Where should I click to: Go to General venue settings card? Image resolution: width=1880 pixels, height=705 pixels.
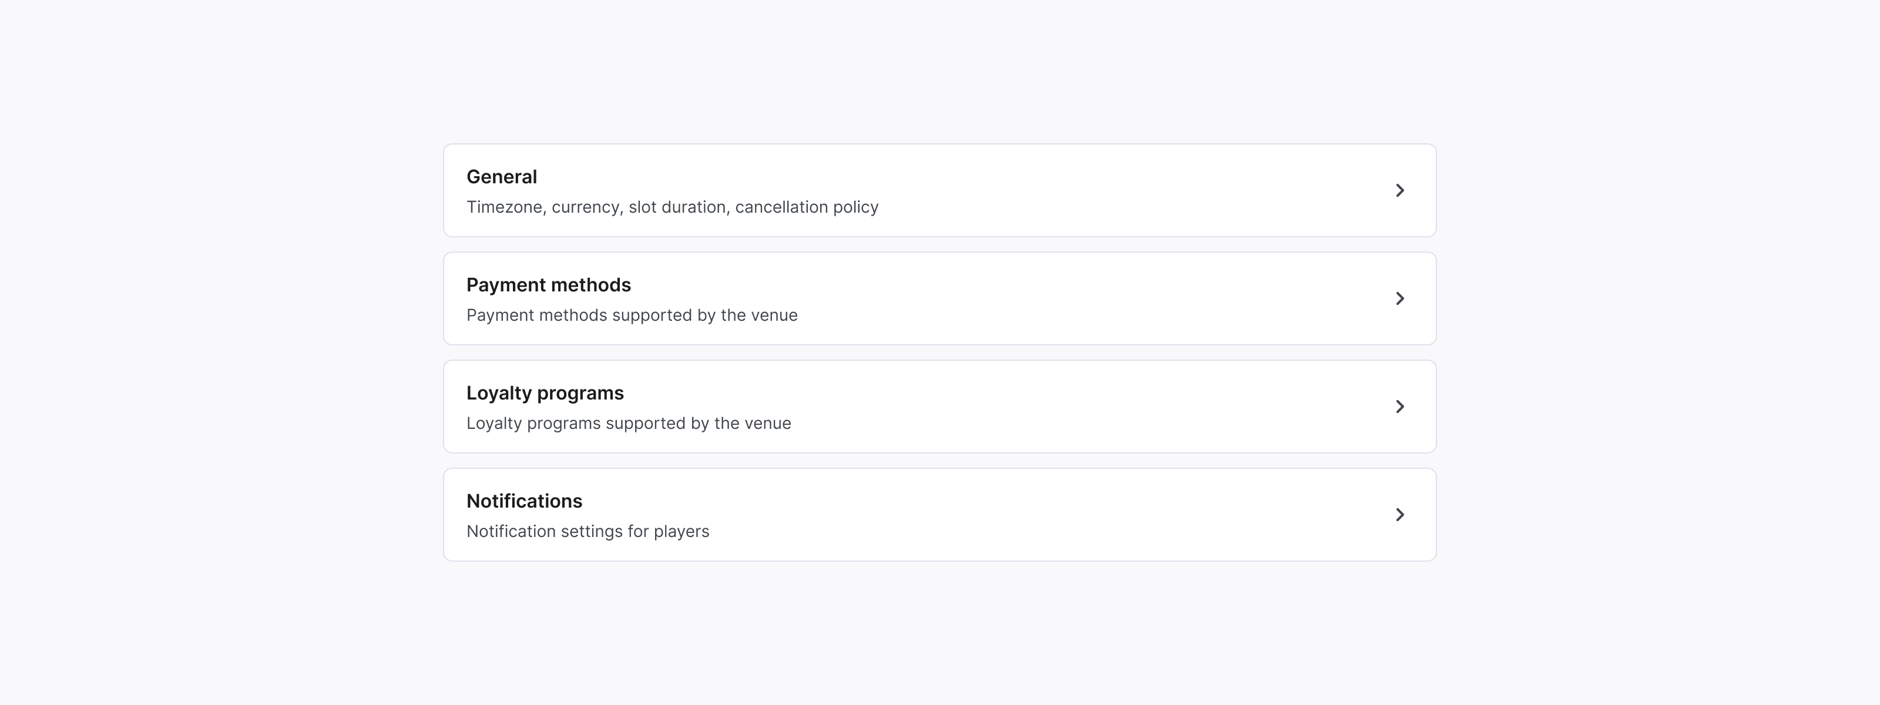[939, 190]
